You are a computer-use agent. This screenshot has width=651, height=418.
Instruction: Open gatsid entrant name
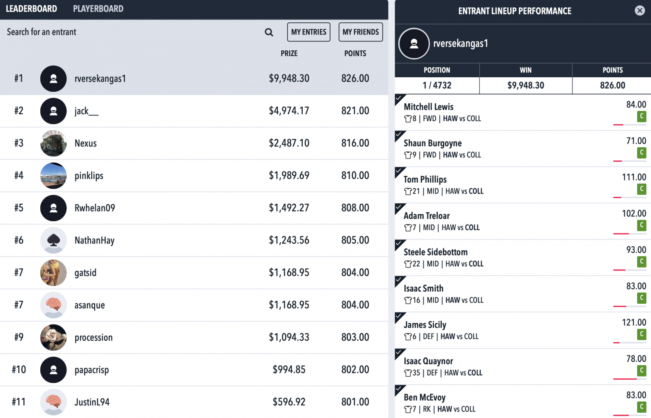(x=85, y=273)
